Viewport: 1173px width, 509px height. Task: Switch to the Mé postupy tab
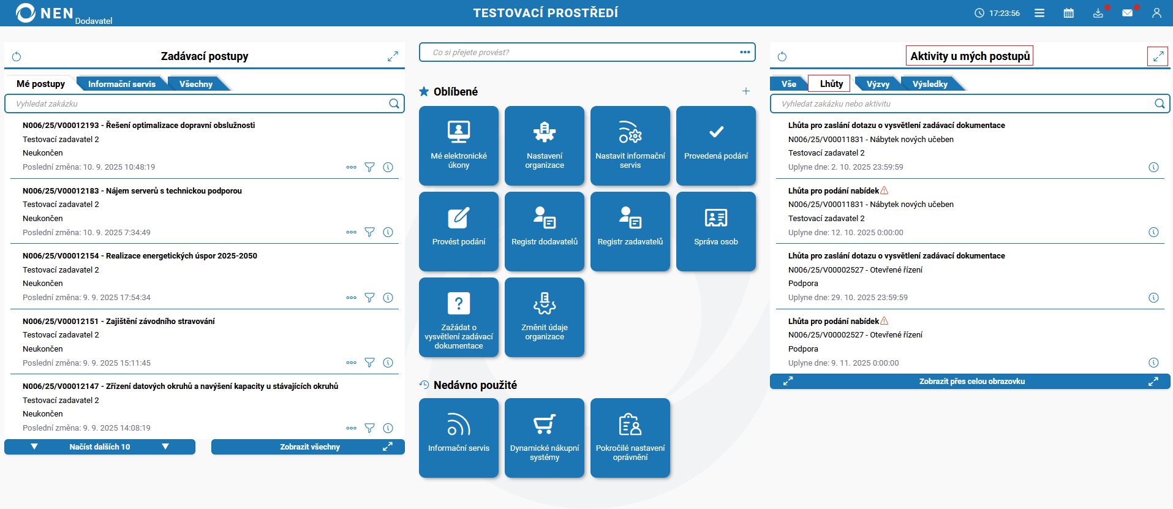pyautogui.click(x=40, y=84)
